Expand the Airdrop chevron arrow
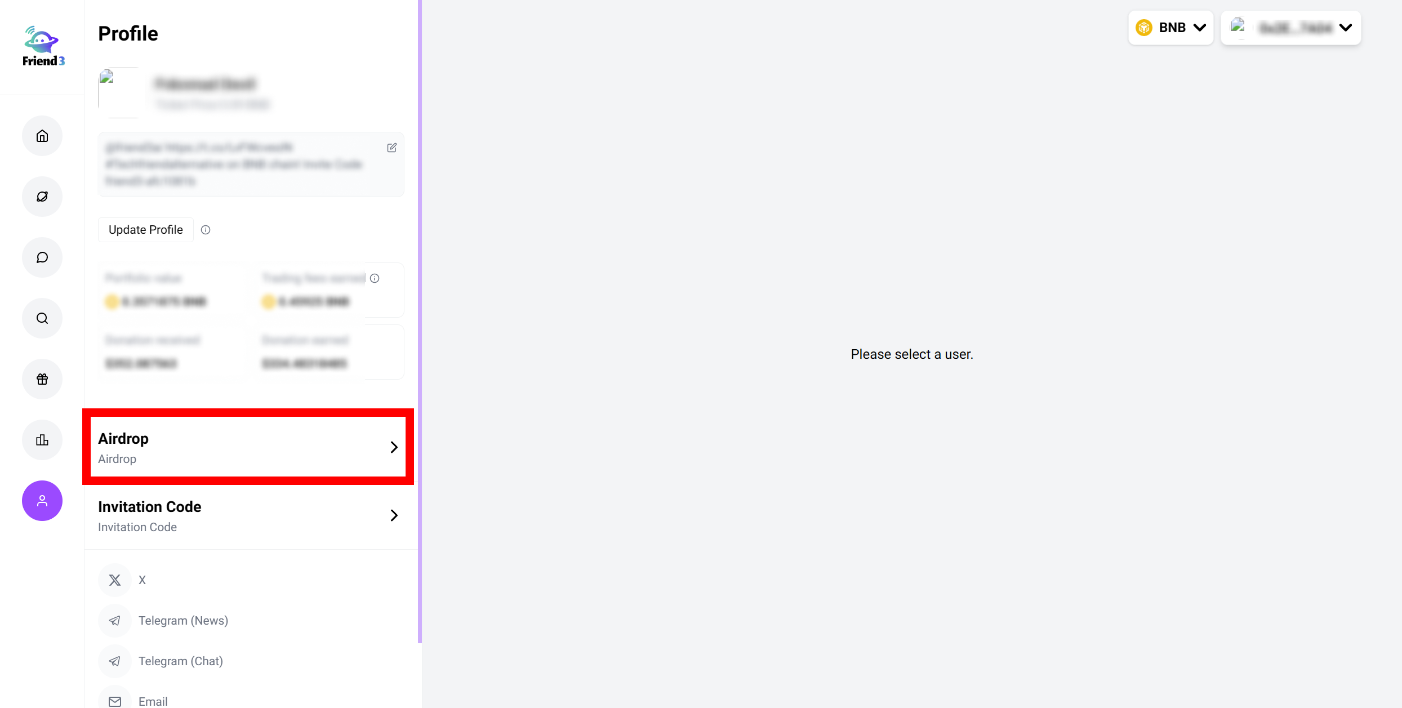Viewport: 1402px width, 708px height. (394, 447)
